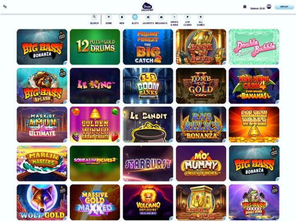The image size is (296, 222).
Task: Open Book of Dead game tile
Action: (x=201, y=47)
